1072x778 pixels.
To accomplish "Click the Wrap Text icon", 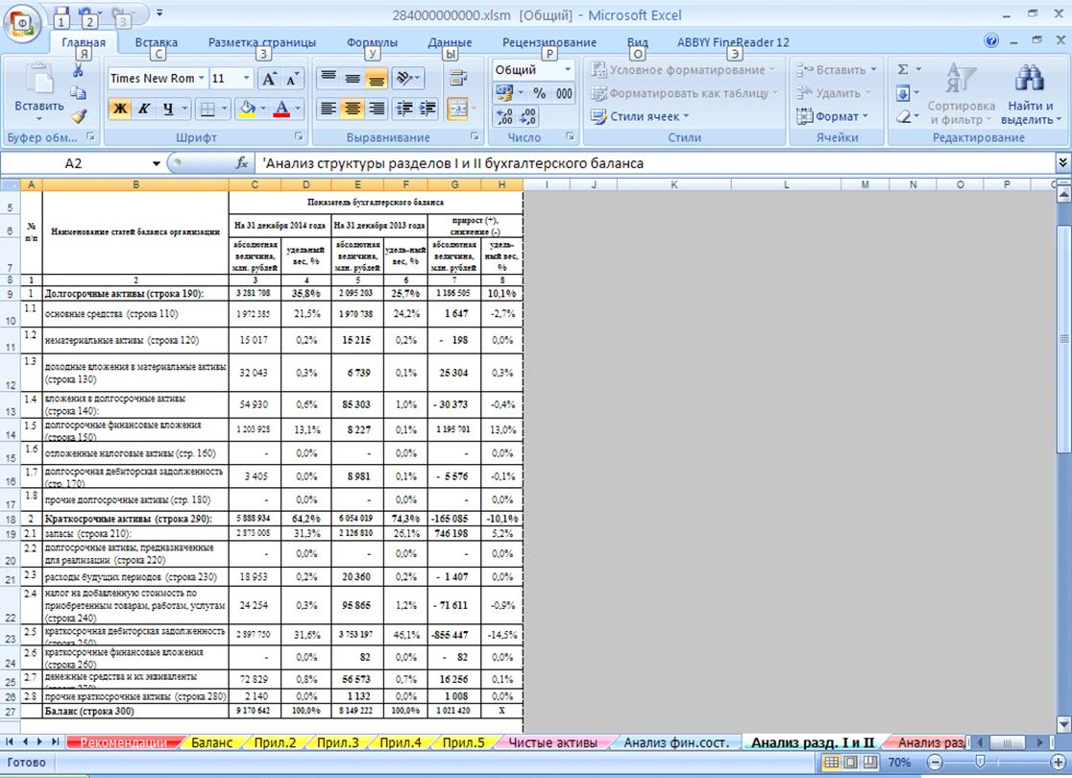I will click(457, 78).
